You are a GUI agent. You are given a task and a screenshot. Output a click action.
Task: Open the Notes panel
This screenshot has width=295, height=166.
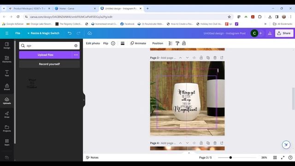[92, 158]
